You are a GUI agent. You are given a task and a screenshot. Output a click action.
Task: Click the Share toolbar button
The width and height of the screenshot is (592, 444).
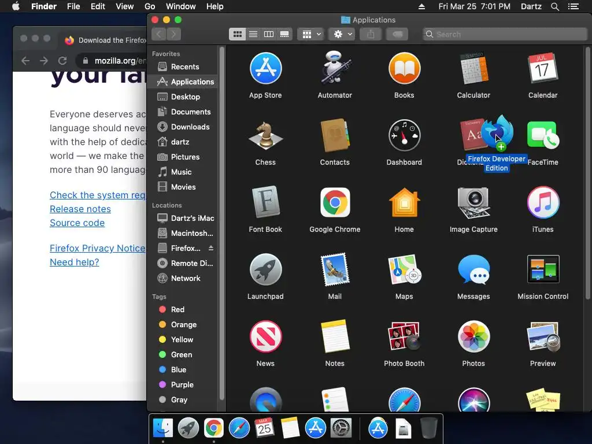pyautogui.click(x=371, y=34)
